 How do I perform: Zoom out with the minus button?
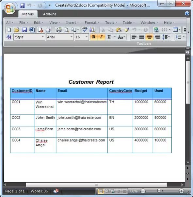point(143,191)
